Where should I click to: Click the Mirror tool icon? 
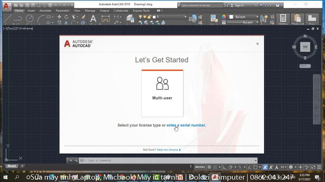pos(66,23)
